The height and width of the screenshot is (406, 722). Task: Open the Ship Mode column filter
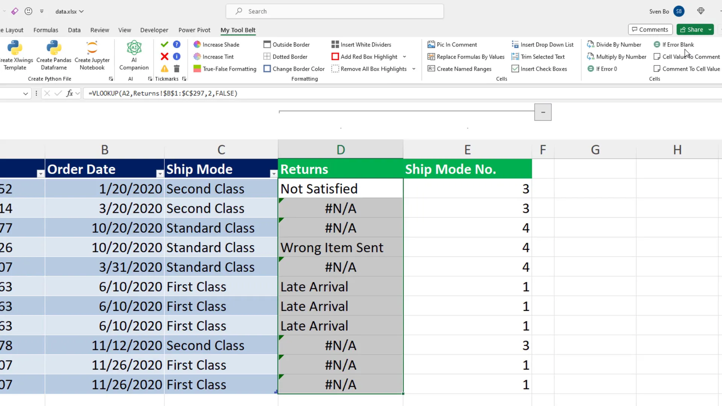tap(273, 174)
